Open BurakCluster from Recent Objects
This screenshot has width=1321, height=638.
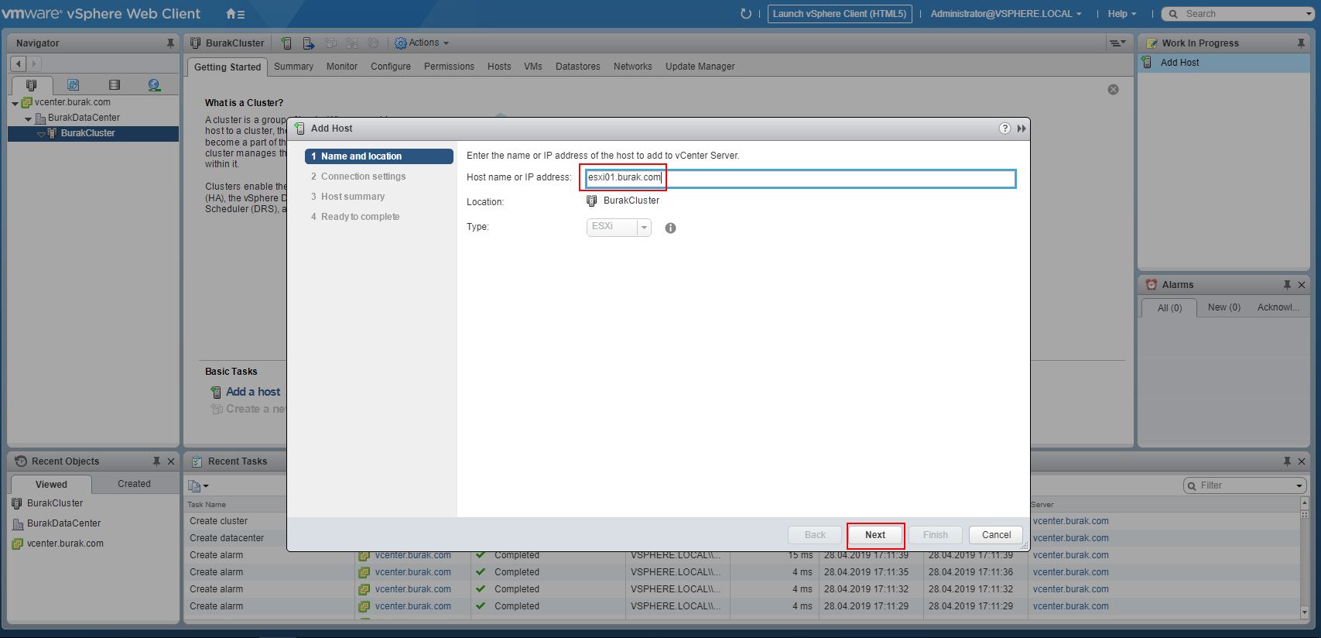coord(55,503)
